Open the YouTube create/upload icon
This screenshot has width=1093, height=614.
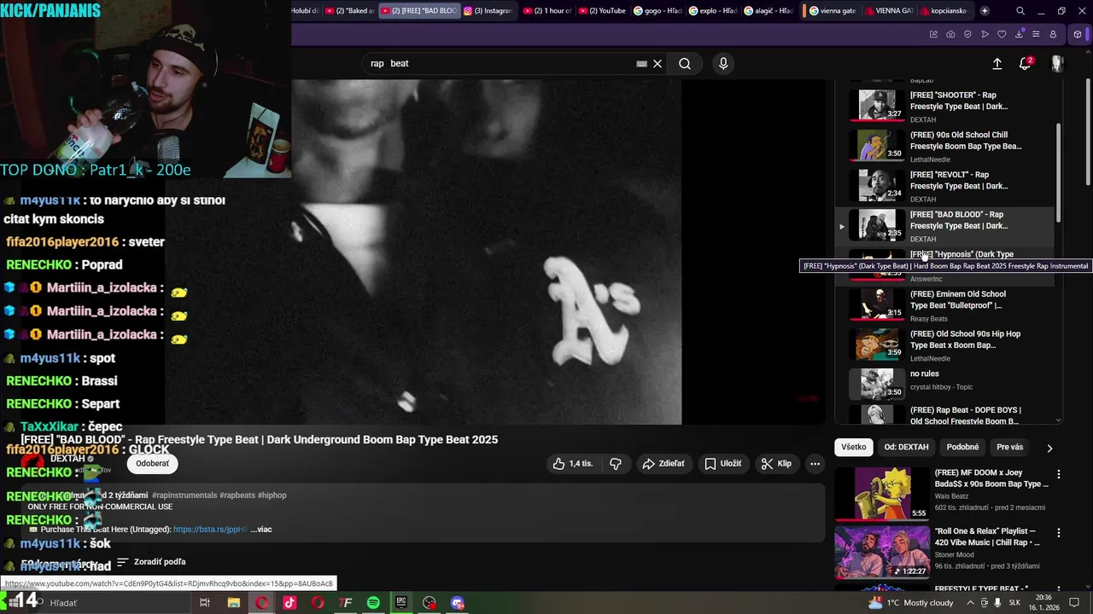click(x=997, y=64)
